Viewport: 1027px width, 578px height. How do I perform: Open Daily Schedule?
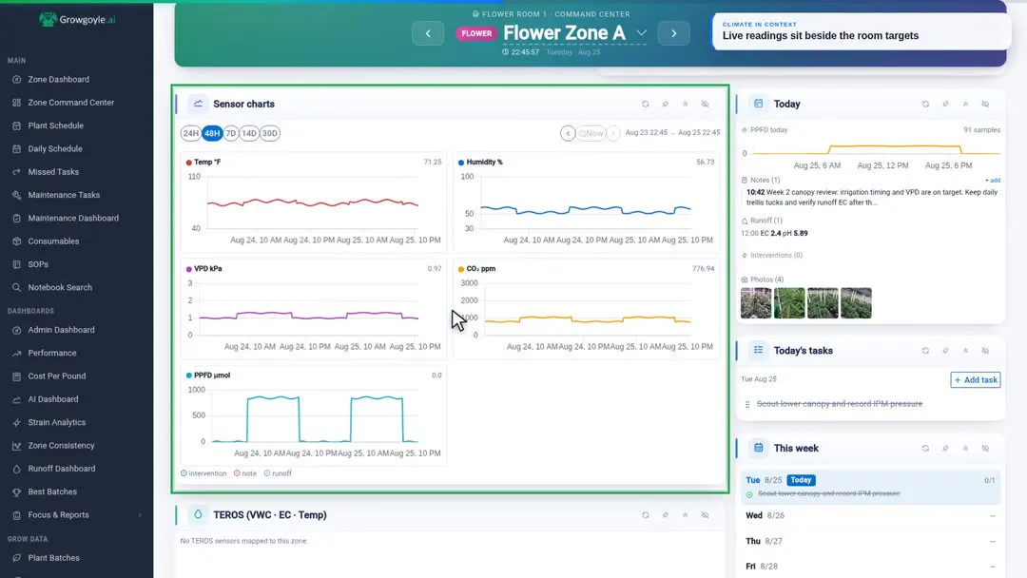[x=55, y=148]
